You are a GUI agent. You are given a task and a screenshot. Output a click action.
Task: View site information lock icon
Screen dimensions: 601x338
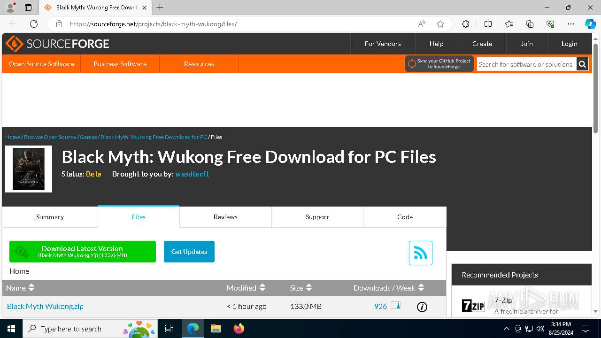pos(59,24)
